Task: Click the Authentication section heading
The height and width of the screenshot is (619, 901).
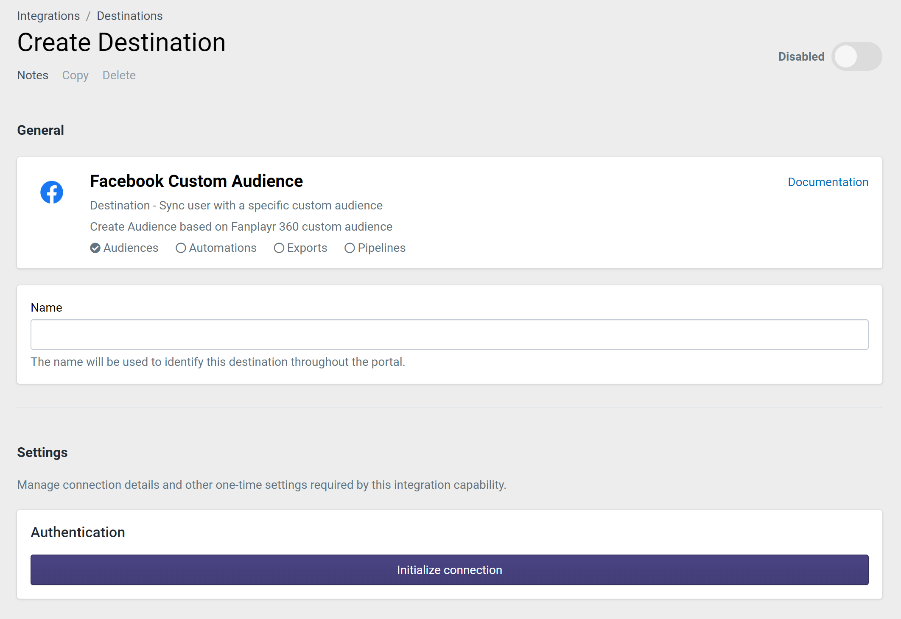Action: click(78, 533)
